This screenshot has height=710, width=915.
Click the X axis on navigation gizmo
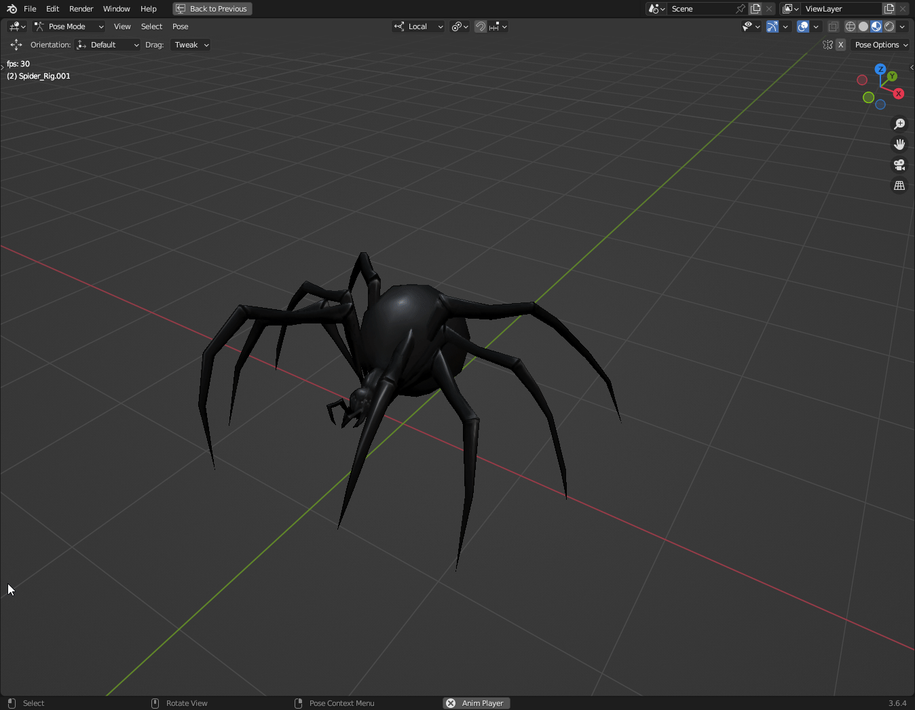[899, 94]
